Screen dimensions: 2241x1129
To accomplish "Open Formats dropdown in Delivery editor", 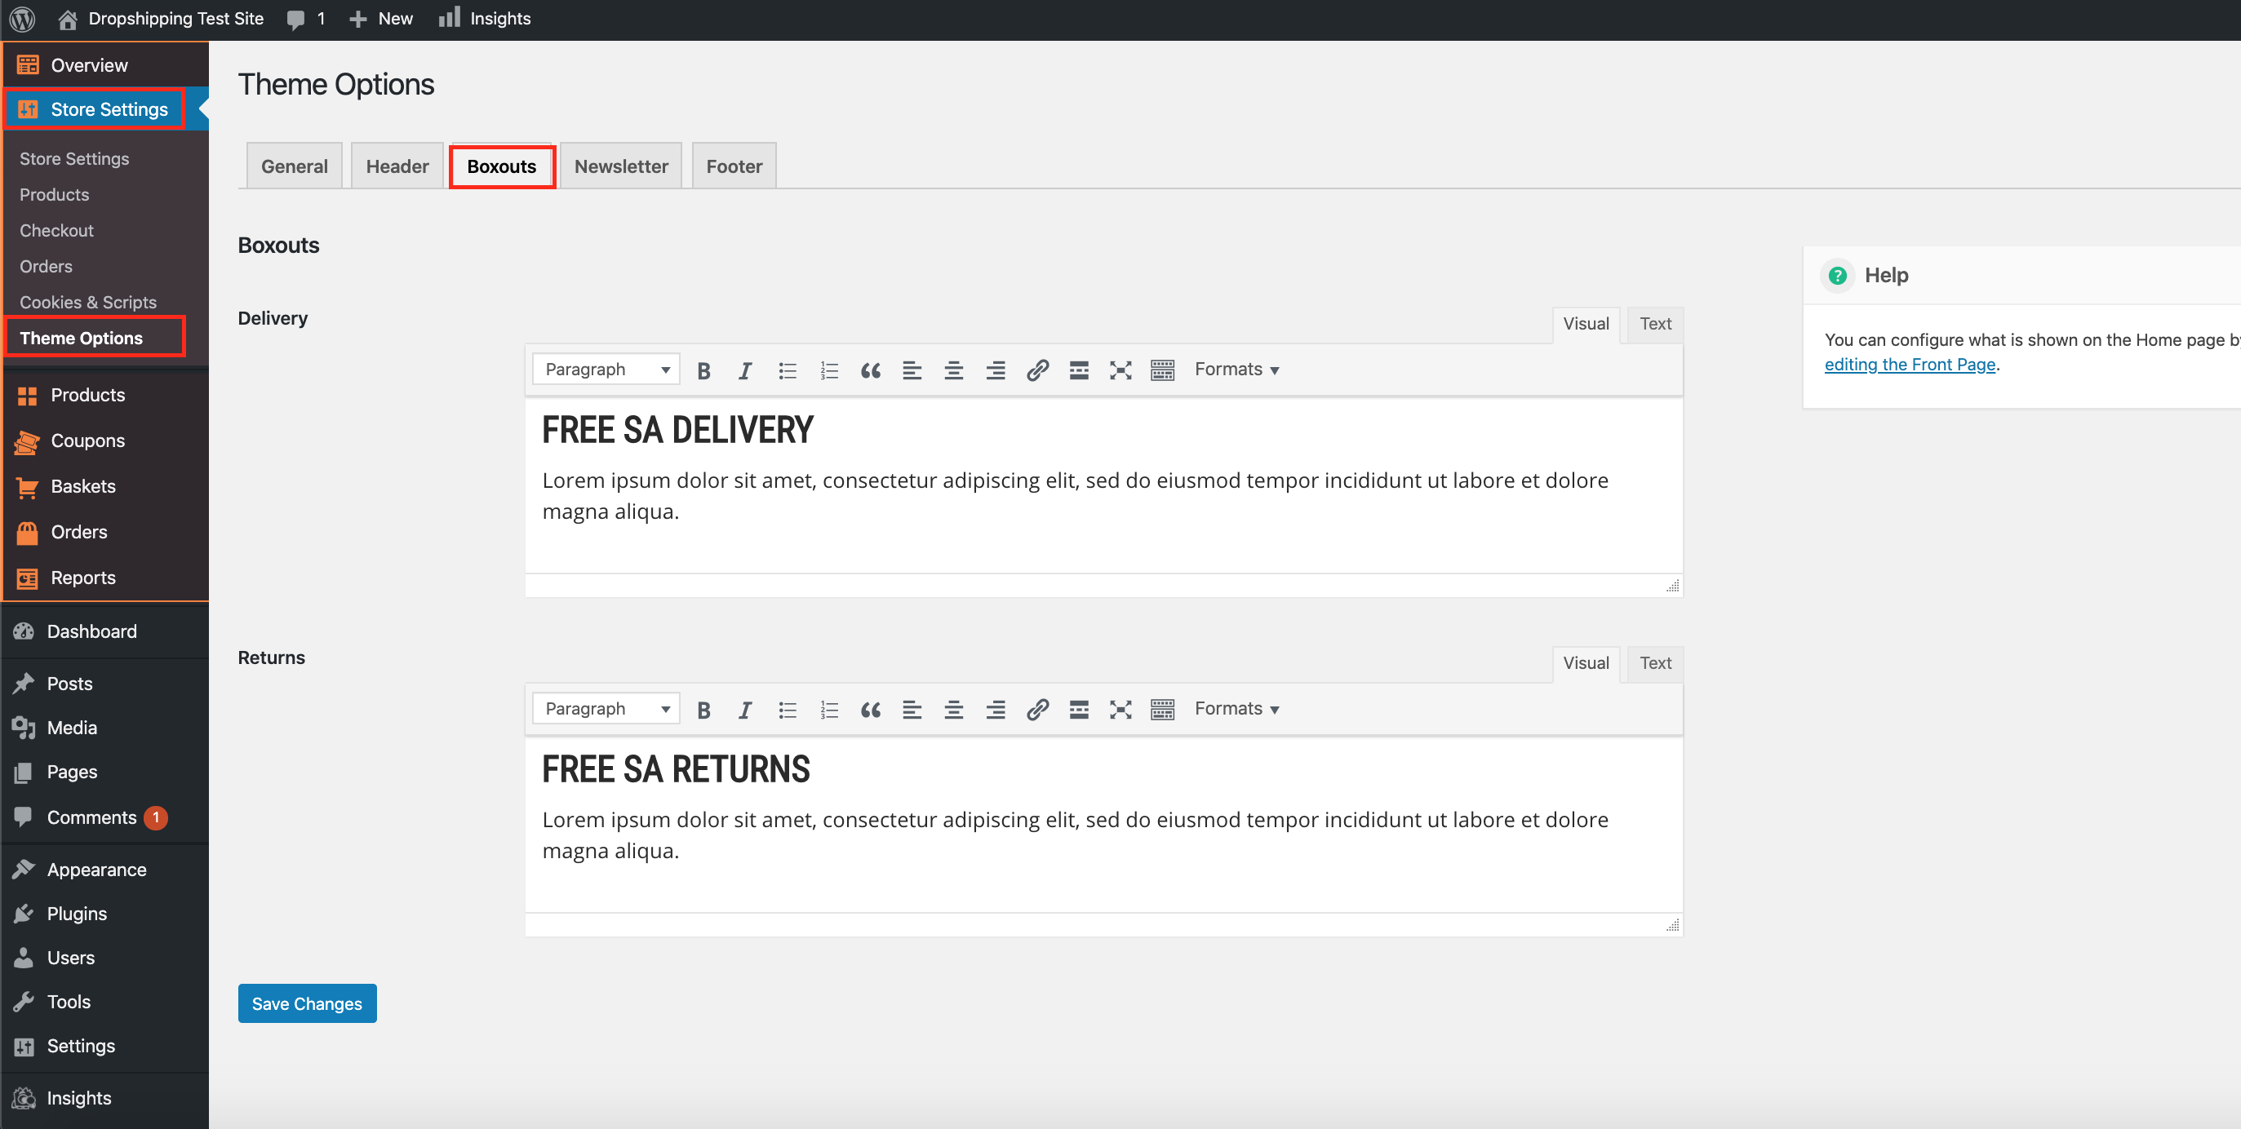I will coord(1236,370).
